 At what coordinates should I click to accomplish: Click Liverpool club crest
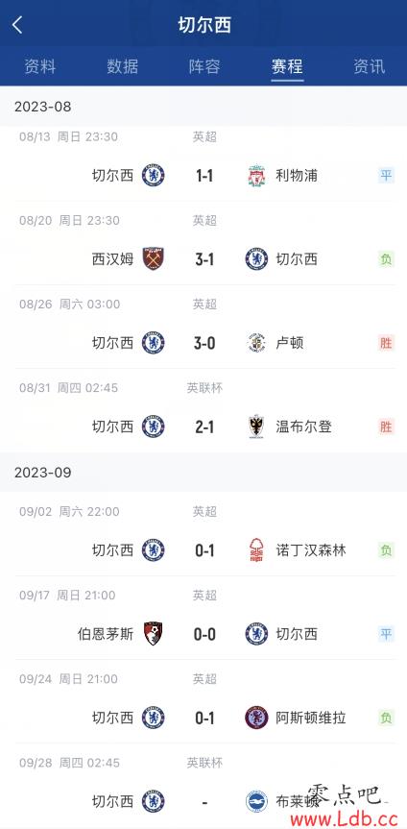(x=256, y=175)
